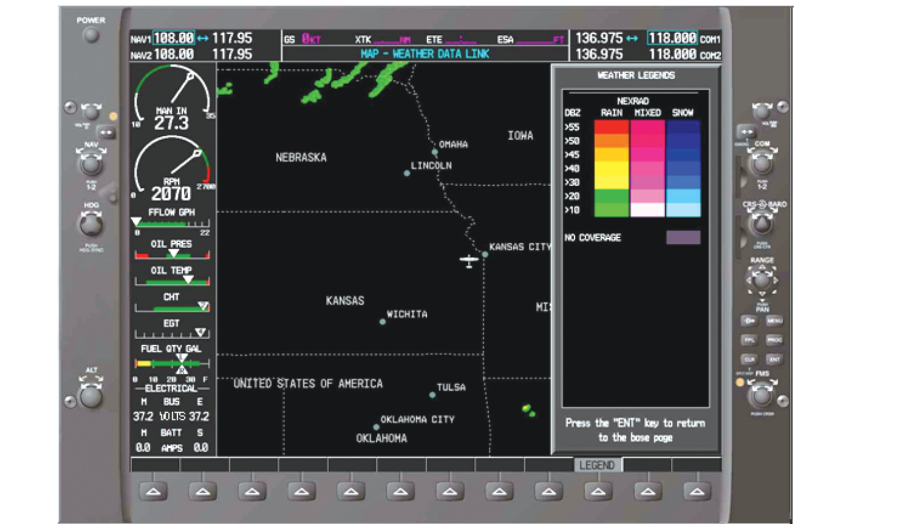Click the RANGE joystick knob

[762, 280]
